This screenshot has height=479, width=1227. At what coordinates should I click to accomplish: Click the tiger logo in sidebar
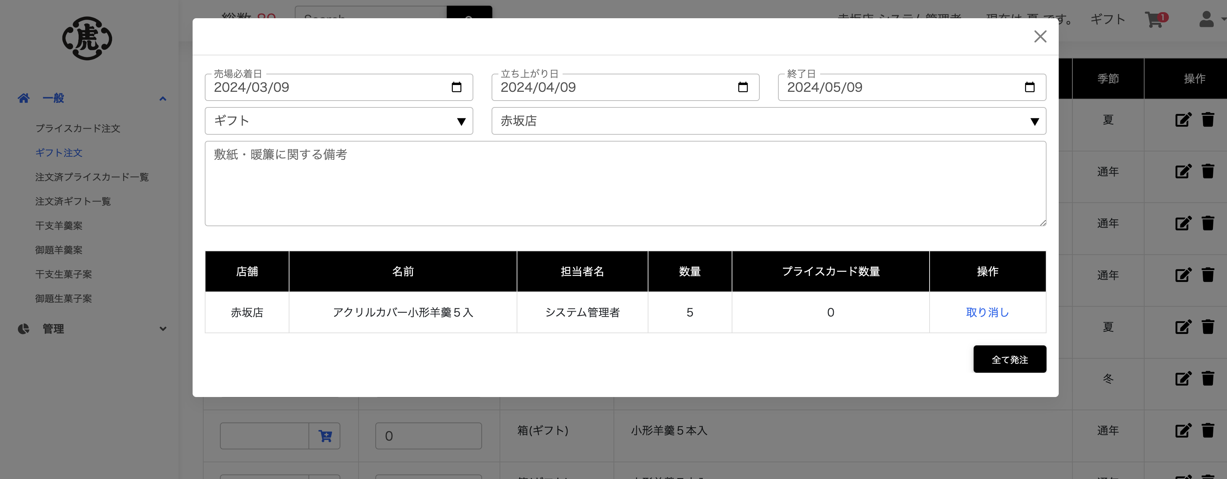tap(87, 38)
